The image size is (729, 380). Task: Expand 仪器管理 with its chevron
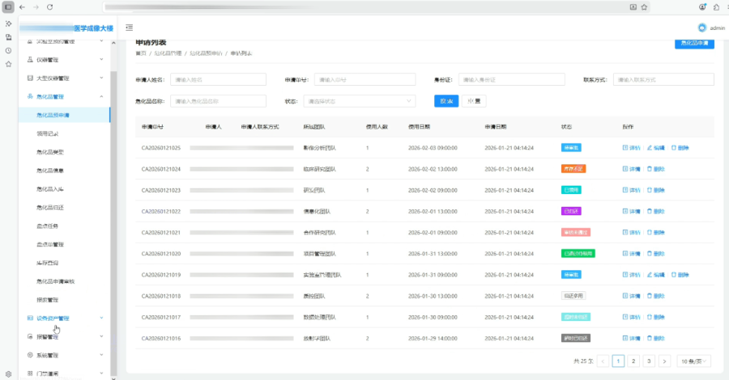click(x=101, y=59)
